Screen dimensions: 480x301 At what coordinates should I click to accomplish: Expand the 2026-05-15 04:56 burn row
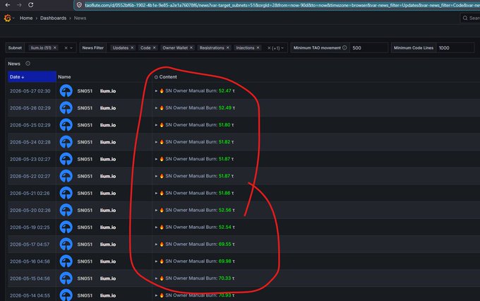156,278
